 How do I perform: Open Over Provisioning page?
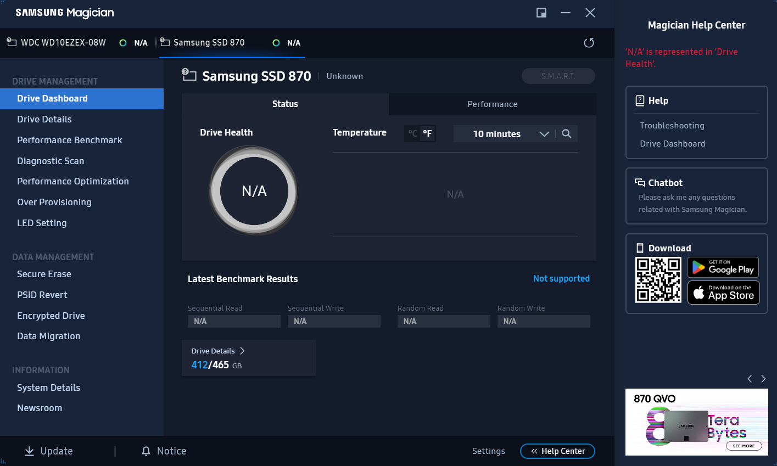[x=54, y=202]
